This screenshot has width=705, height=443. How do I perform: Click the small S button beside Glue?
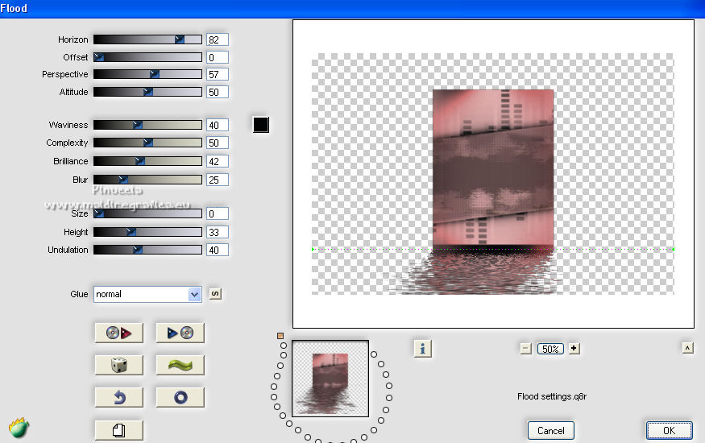215,294
